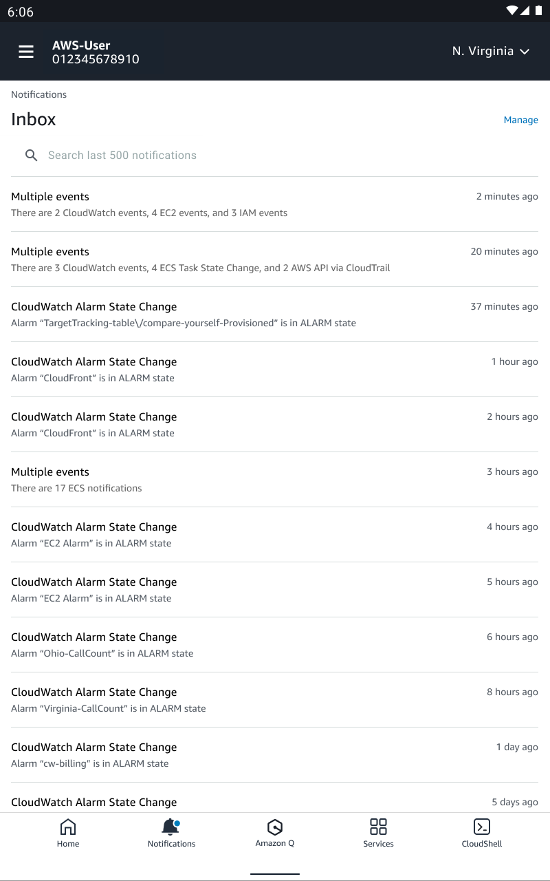Tap the search magnifier icon
The width and height of the screenshot is (550, 881).
(x=31, y=156)
